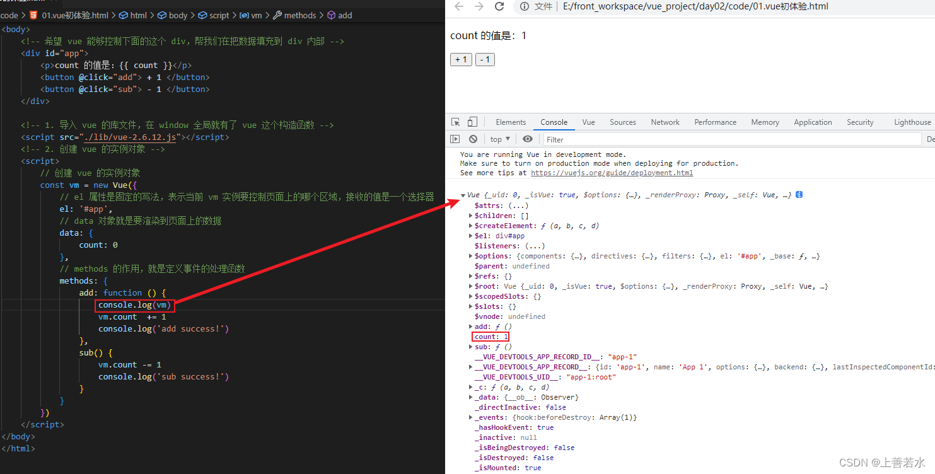The width and height of the screenshot is (935, 474).
Task: Expand the add: ƒ () function
Action: click(x=471, y=327)
